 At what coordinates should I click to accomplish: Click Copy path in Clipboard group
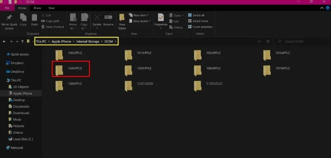coord(50,21)
